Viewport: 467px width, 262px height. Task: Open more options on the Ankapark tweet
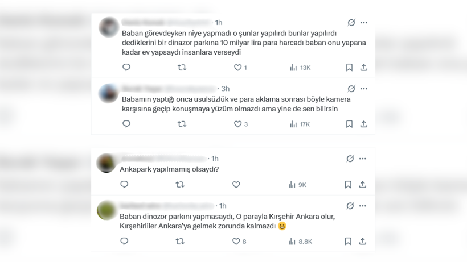[362, 159]
